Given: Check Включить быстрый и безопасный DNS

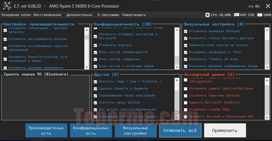Looking at the screenshot, I should click(186, 117).
